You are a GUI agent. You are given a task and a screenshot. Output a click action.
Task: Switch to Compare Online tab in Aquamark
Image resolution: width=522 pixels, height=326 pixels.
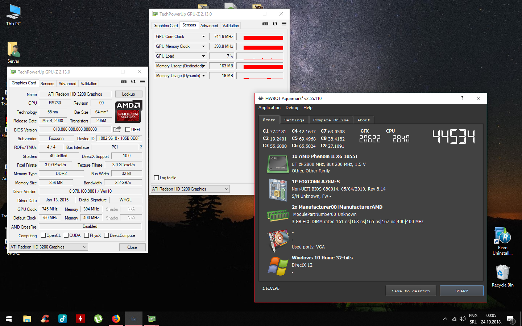pyautogui.click(x=331, y=120)
